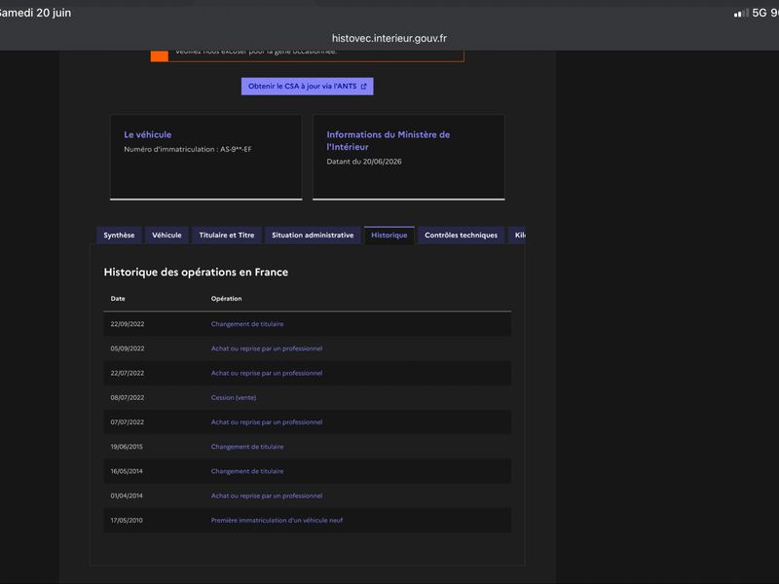The width and height of the screenshot is (779, 584).
Task: Click the 22/09/2022 Changement de titulaire row
Action: click(x=307, y=324)
